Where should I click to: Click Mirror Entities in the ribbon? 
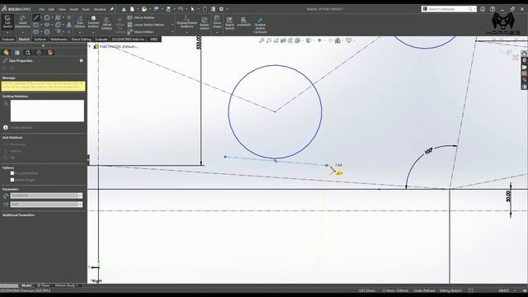coord(141,17)
